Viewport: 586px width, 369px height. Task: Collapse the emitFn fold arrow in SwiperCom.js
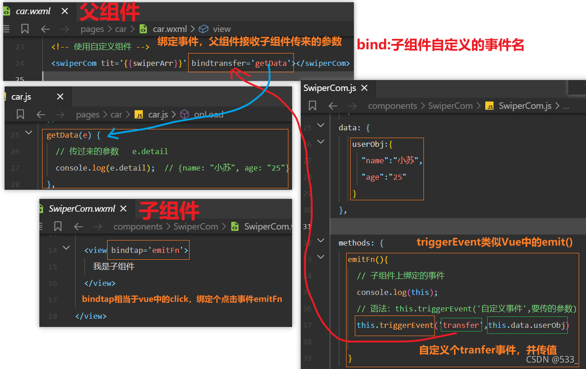(321, 257)
